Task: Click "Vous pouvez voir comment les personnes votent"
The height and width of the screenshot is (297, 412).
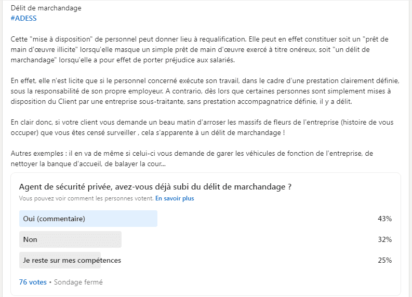Action: pyautogui.click(x=86, y=198)
